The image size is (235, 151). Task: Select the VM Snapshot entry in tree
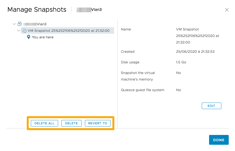(x=69, y=31)
